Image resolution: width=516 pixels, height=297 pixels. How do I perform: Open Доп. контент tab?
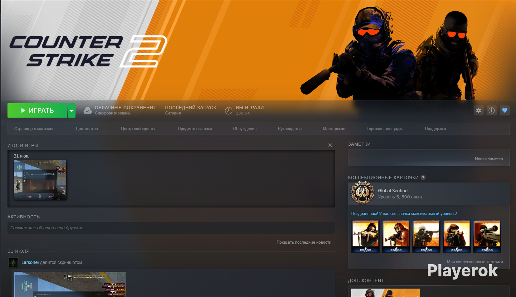[88, 129]
